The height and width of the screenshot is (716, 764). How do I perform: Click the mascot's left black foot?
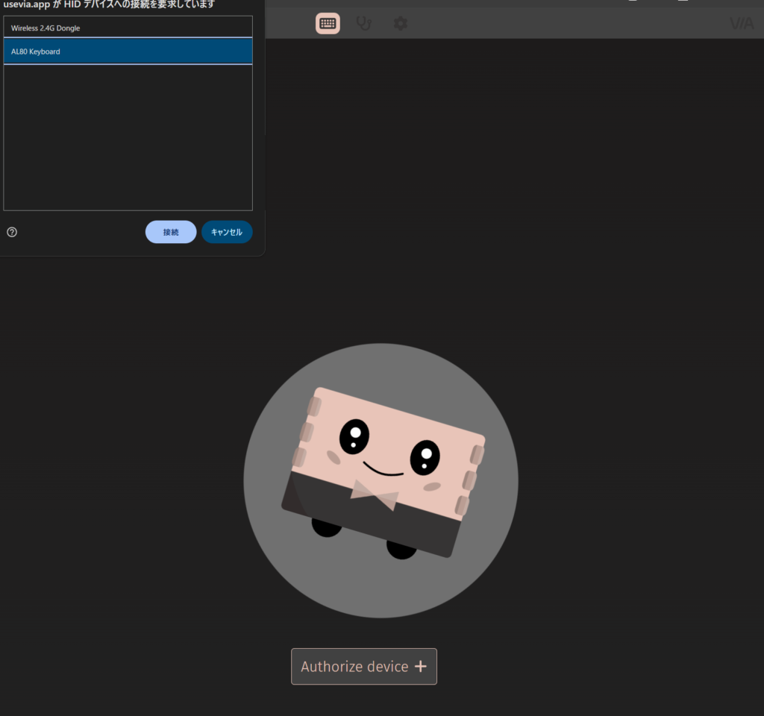pyautogui.click(x=326, y=528)
